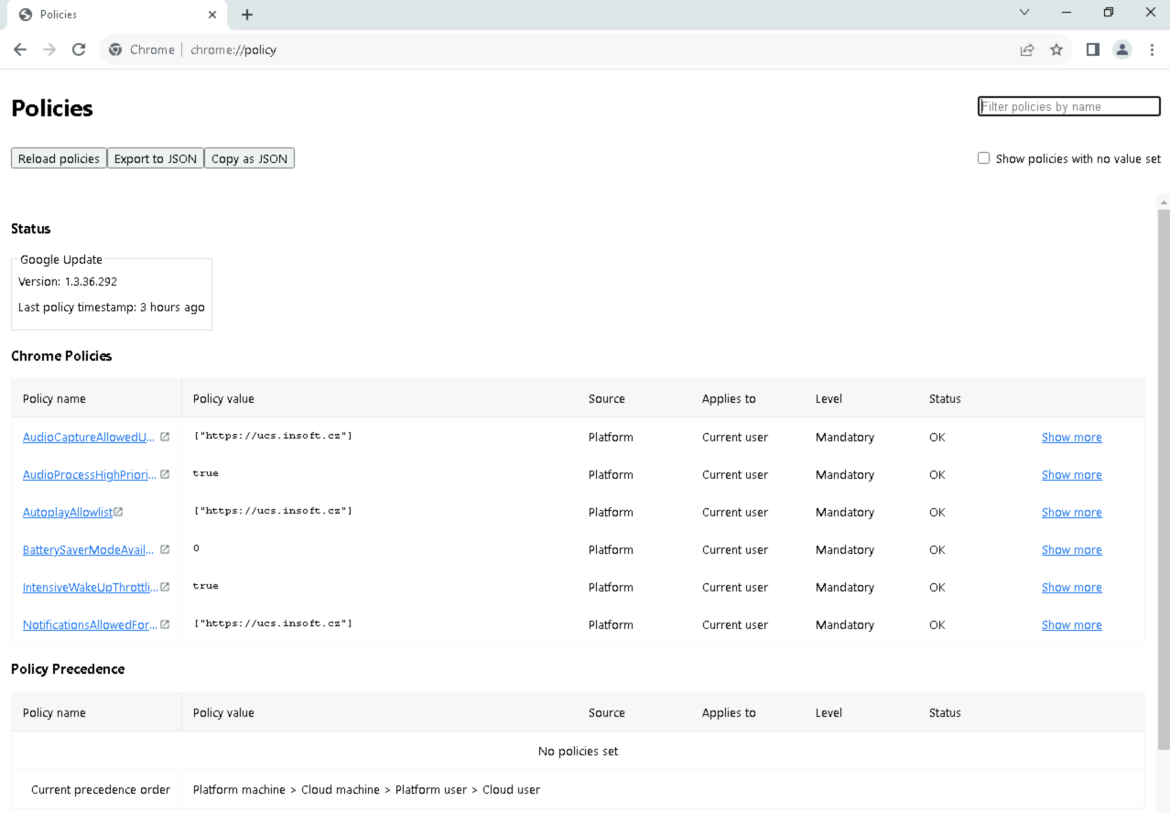Click the Status section heading
The width and height of the screenshot is (1170, 813).
click(x=31, y=229)
